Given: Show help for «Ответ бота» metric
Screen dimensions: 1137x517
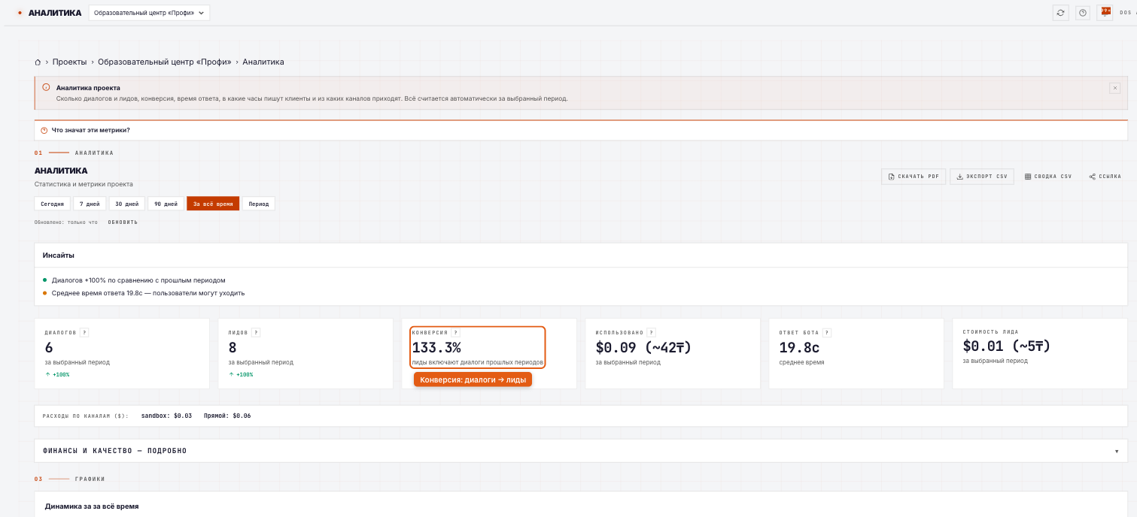Looking at the screenshot, I should point(827,332).
